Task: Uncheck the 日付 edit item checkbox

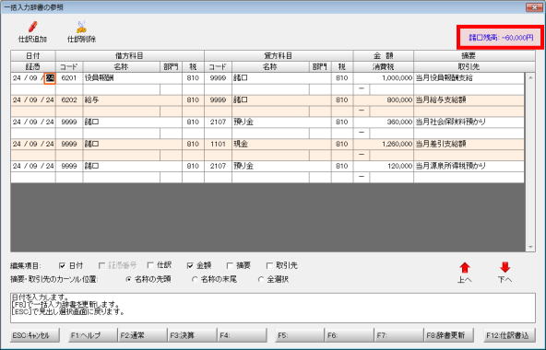Action: 63,266
